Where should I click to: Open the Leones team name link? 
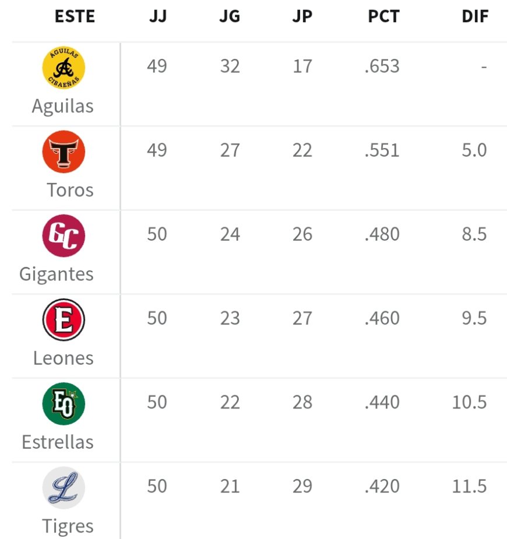(x=63, y=358)
